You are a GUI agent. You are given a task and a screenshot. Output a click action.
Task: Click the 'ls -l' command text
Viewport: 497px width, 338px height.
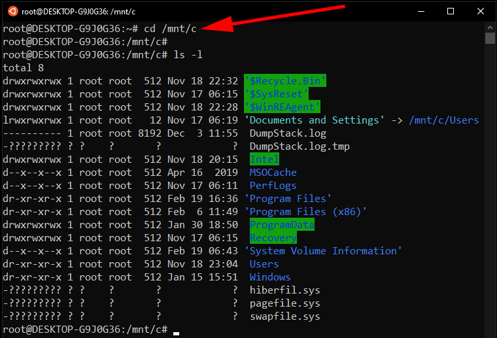pyautogui.click(x=188, y=55)
